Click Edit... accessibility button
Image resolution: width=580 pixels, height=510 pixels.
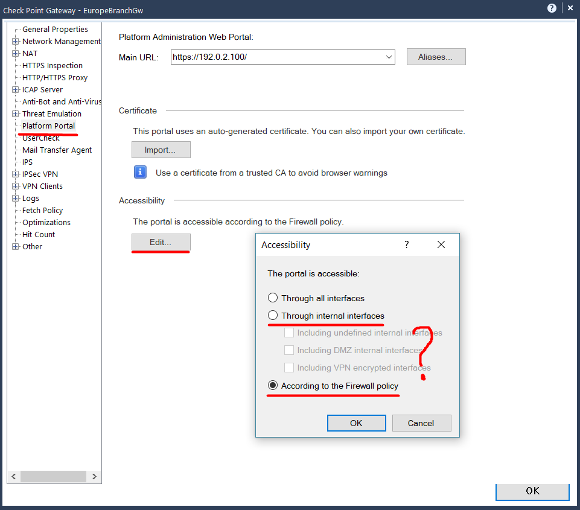(x=161, y=242)
